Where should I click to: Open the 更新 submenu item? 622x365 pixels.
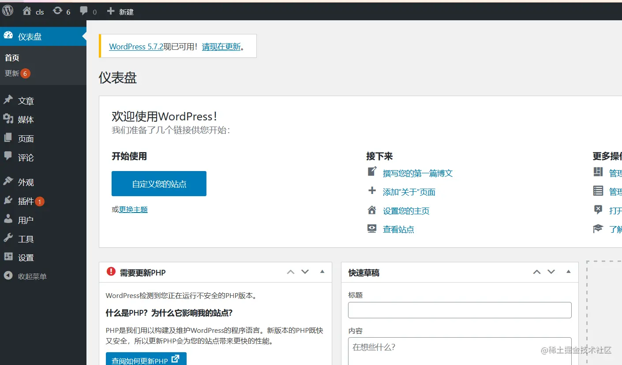coord(12,74)
